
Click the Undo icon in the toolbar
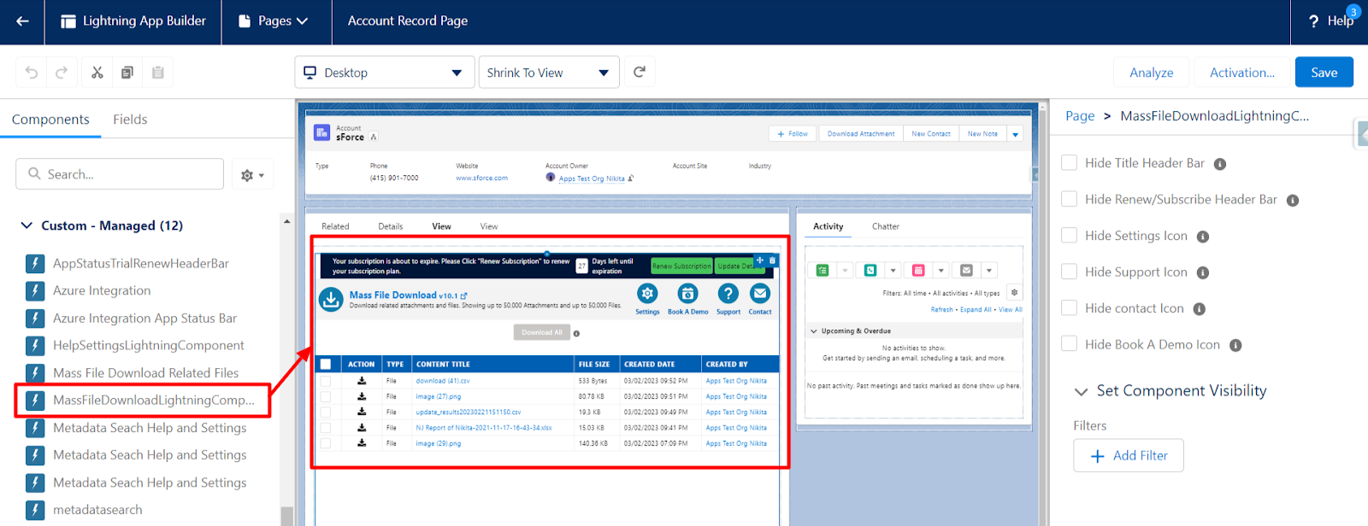click(x=32, y=73)
